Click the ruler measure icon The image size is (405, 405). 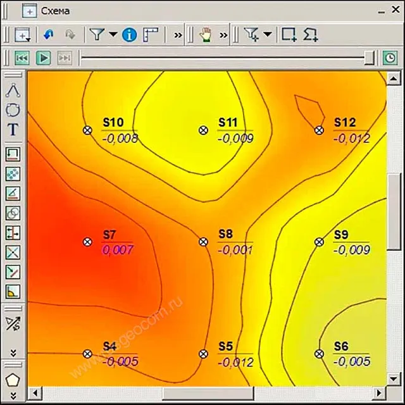click(150, 35)
